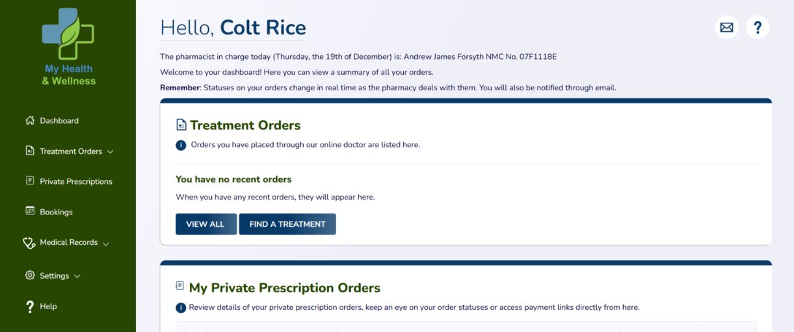
Task: Expand the Medical Records submenu chevron
Action: click(105, 244)
